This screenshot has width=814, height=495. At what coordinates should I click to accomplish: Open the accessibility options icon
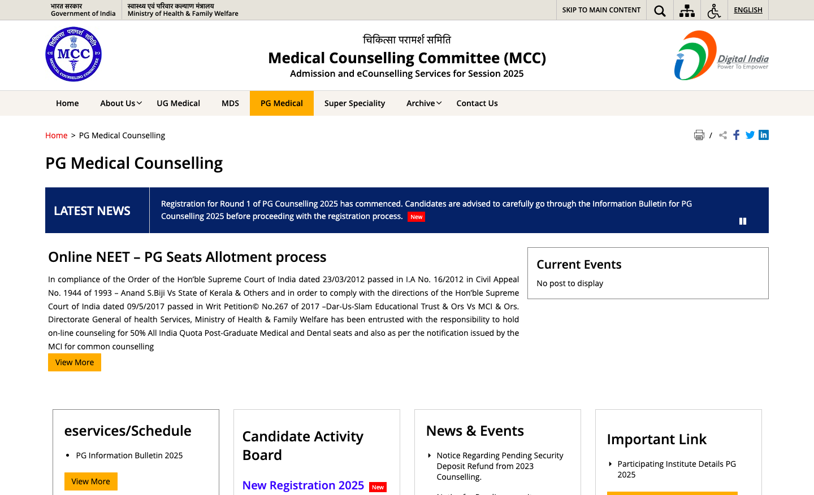713,10
